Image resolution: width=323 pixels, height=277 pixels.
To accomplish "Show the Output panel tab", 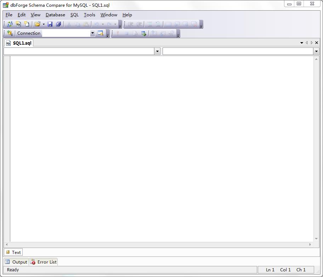I will [16, 262].
